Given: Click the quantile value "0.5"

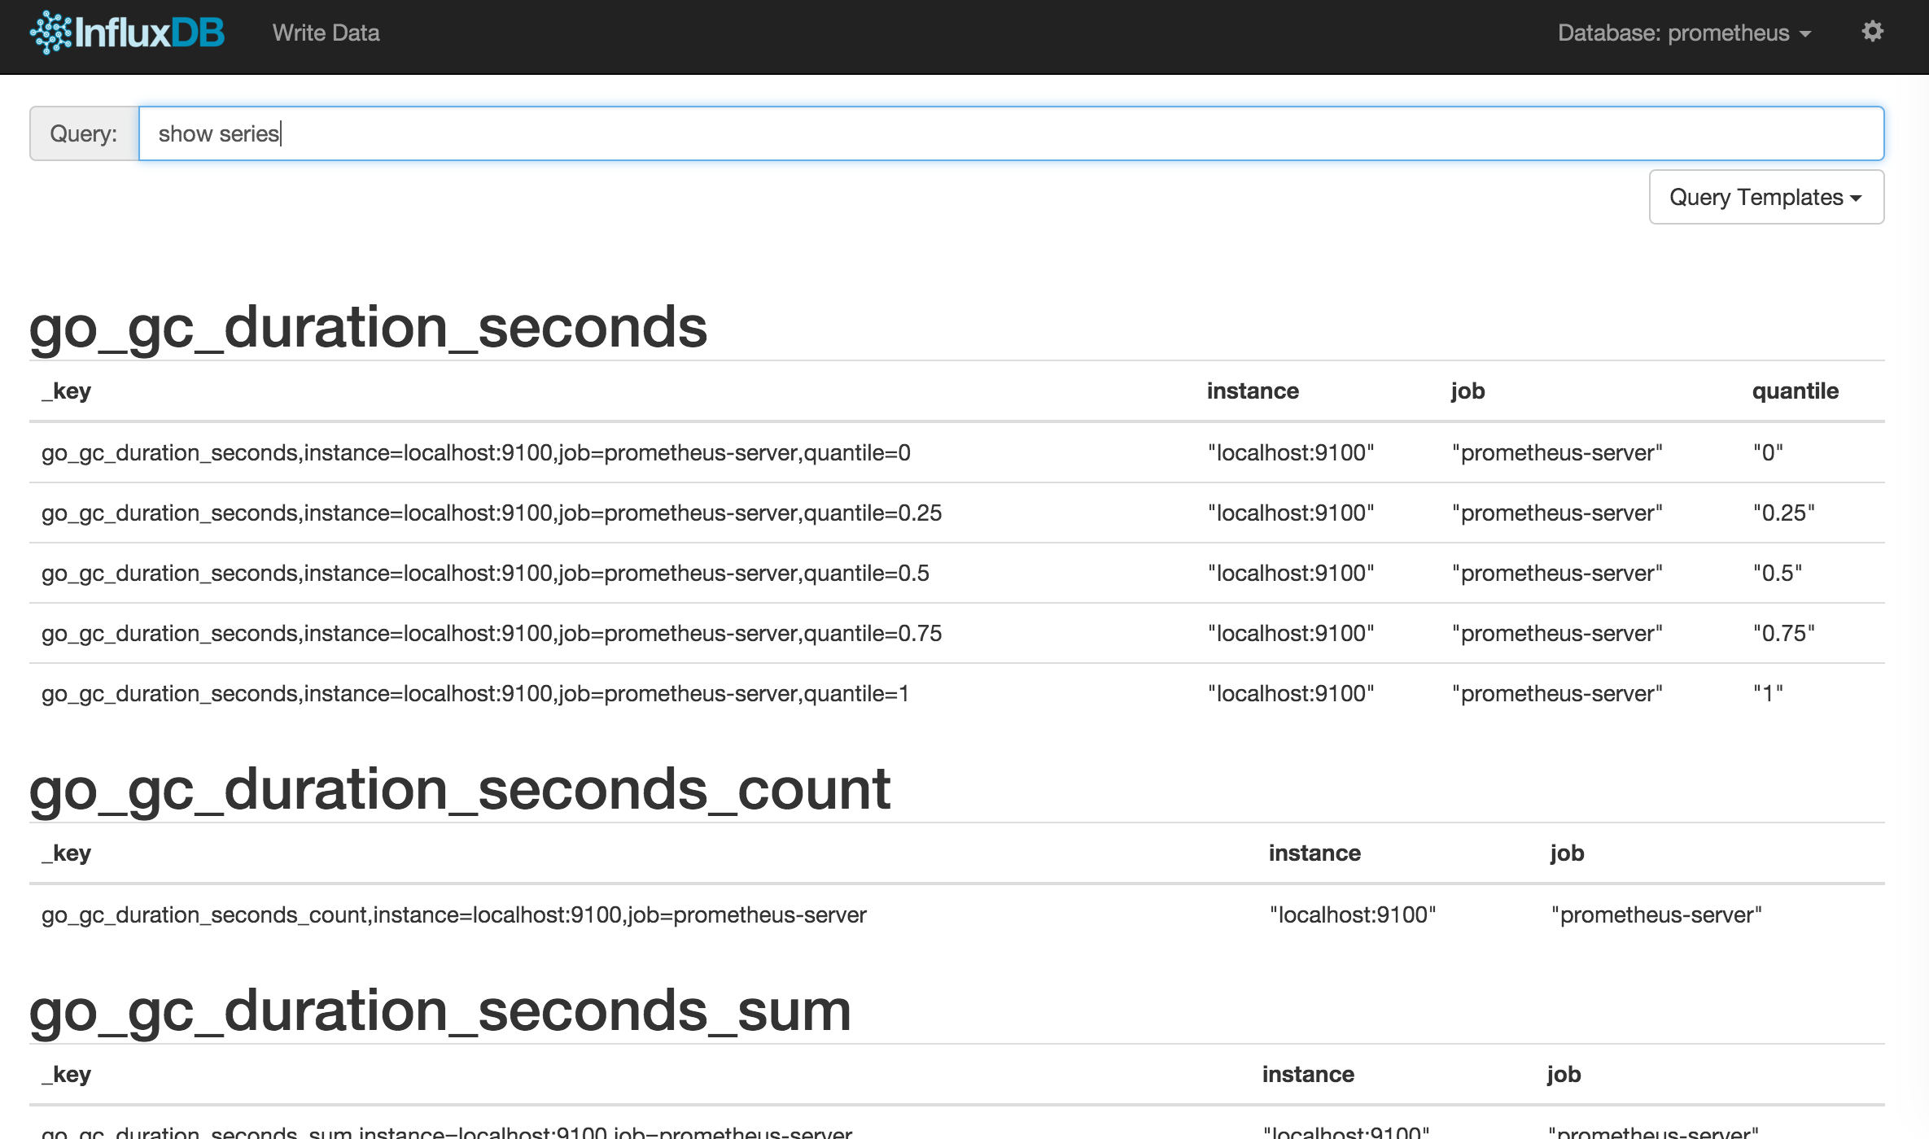Looking at the screenshot, I should pos(1777,574).
